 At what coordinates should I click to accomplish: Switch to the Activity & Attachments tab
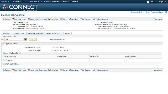[54, 33]
